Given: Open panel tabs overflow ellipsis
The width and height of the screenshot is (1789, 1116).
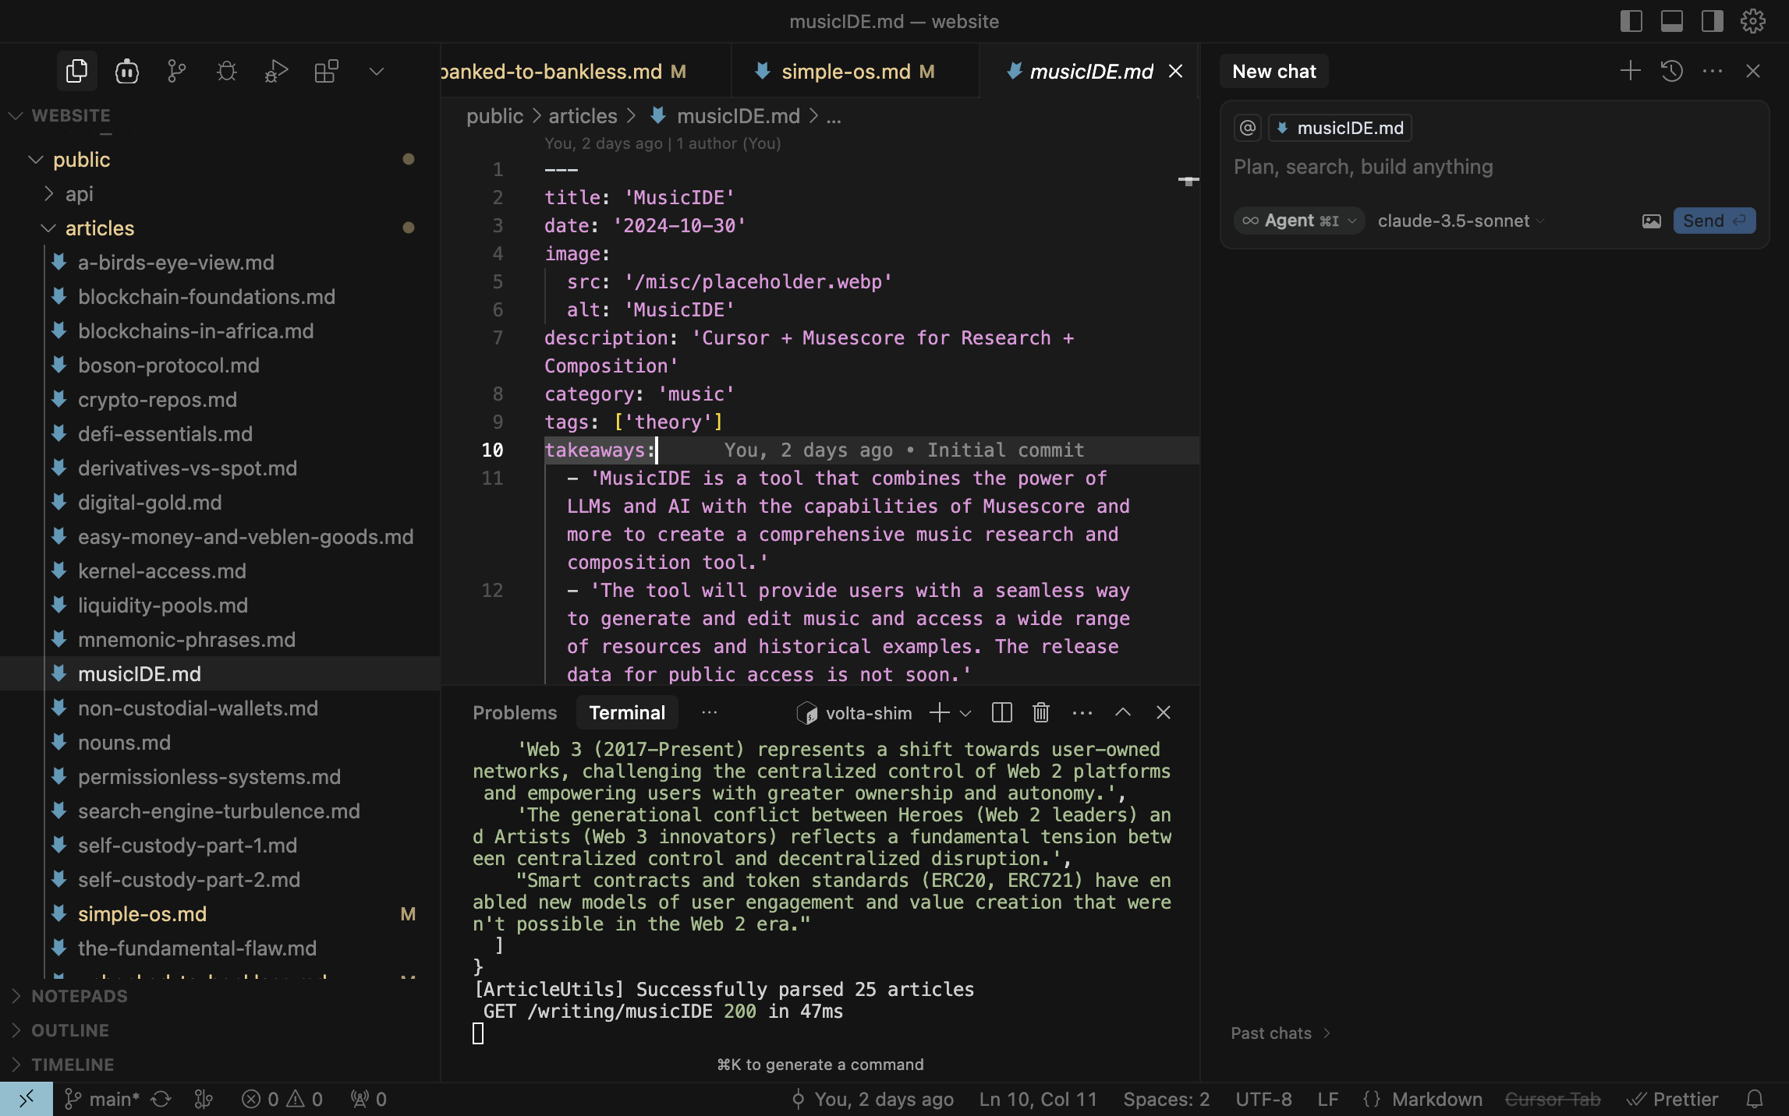Looking at the screenshot, I should point(709,712).
